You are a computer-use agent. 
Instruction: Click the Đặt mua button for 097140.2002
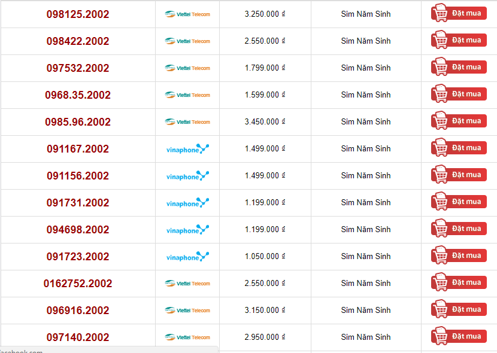tap(459, 336)
